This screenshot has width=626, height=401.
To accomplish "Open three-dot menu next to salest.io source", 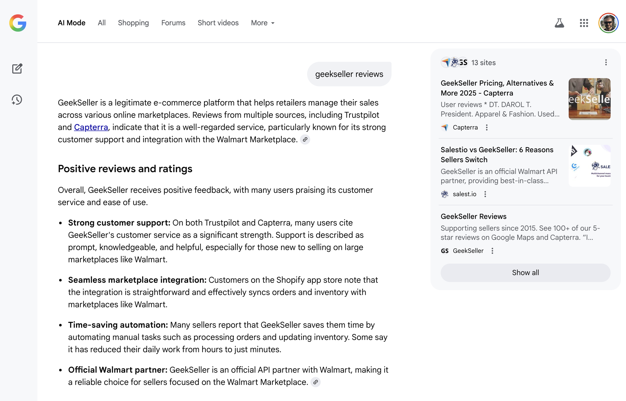I will (485, 194).
